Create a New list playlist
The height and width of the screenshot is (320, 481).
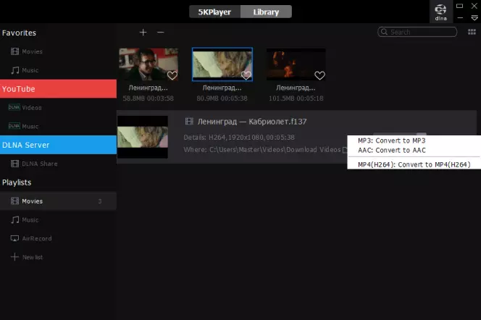58,257
